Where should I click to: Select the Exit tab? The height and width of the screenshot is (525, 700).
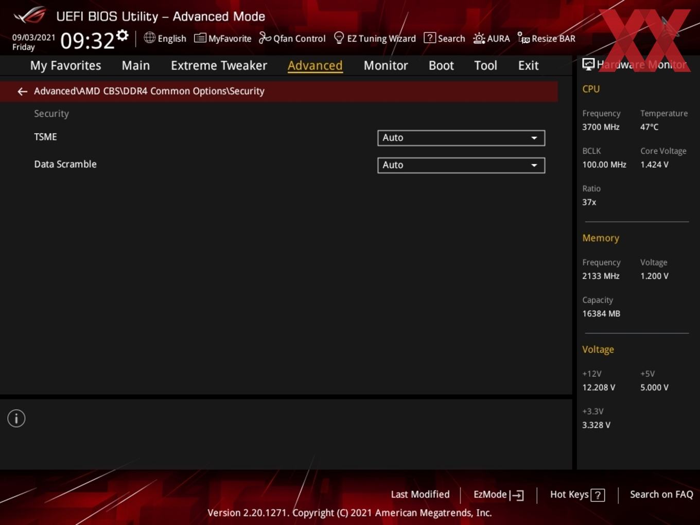click(528, 65)
